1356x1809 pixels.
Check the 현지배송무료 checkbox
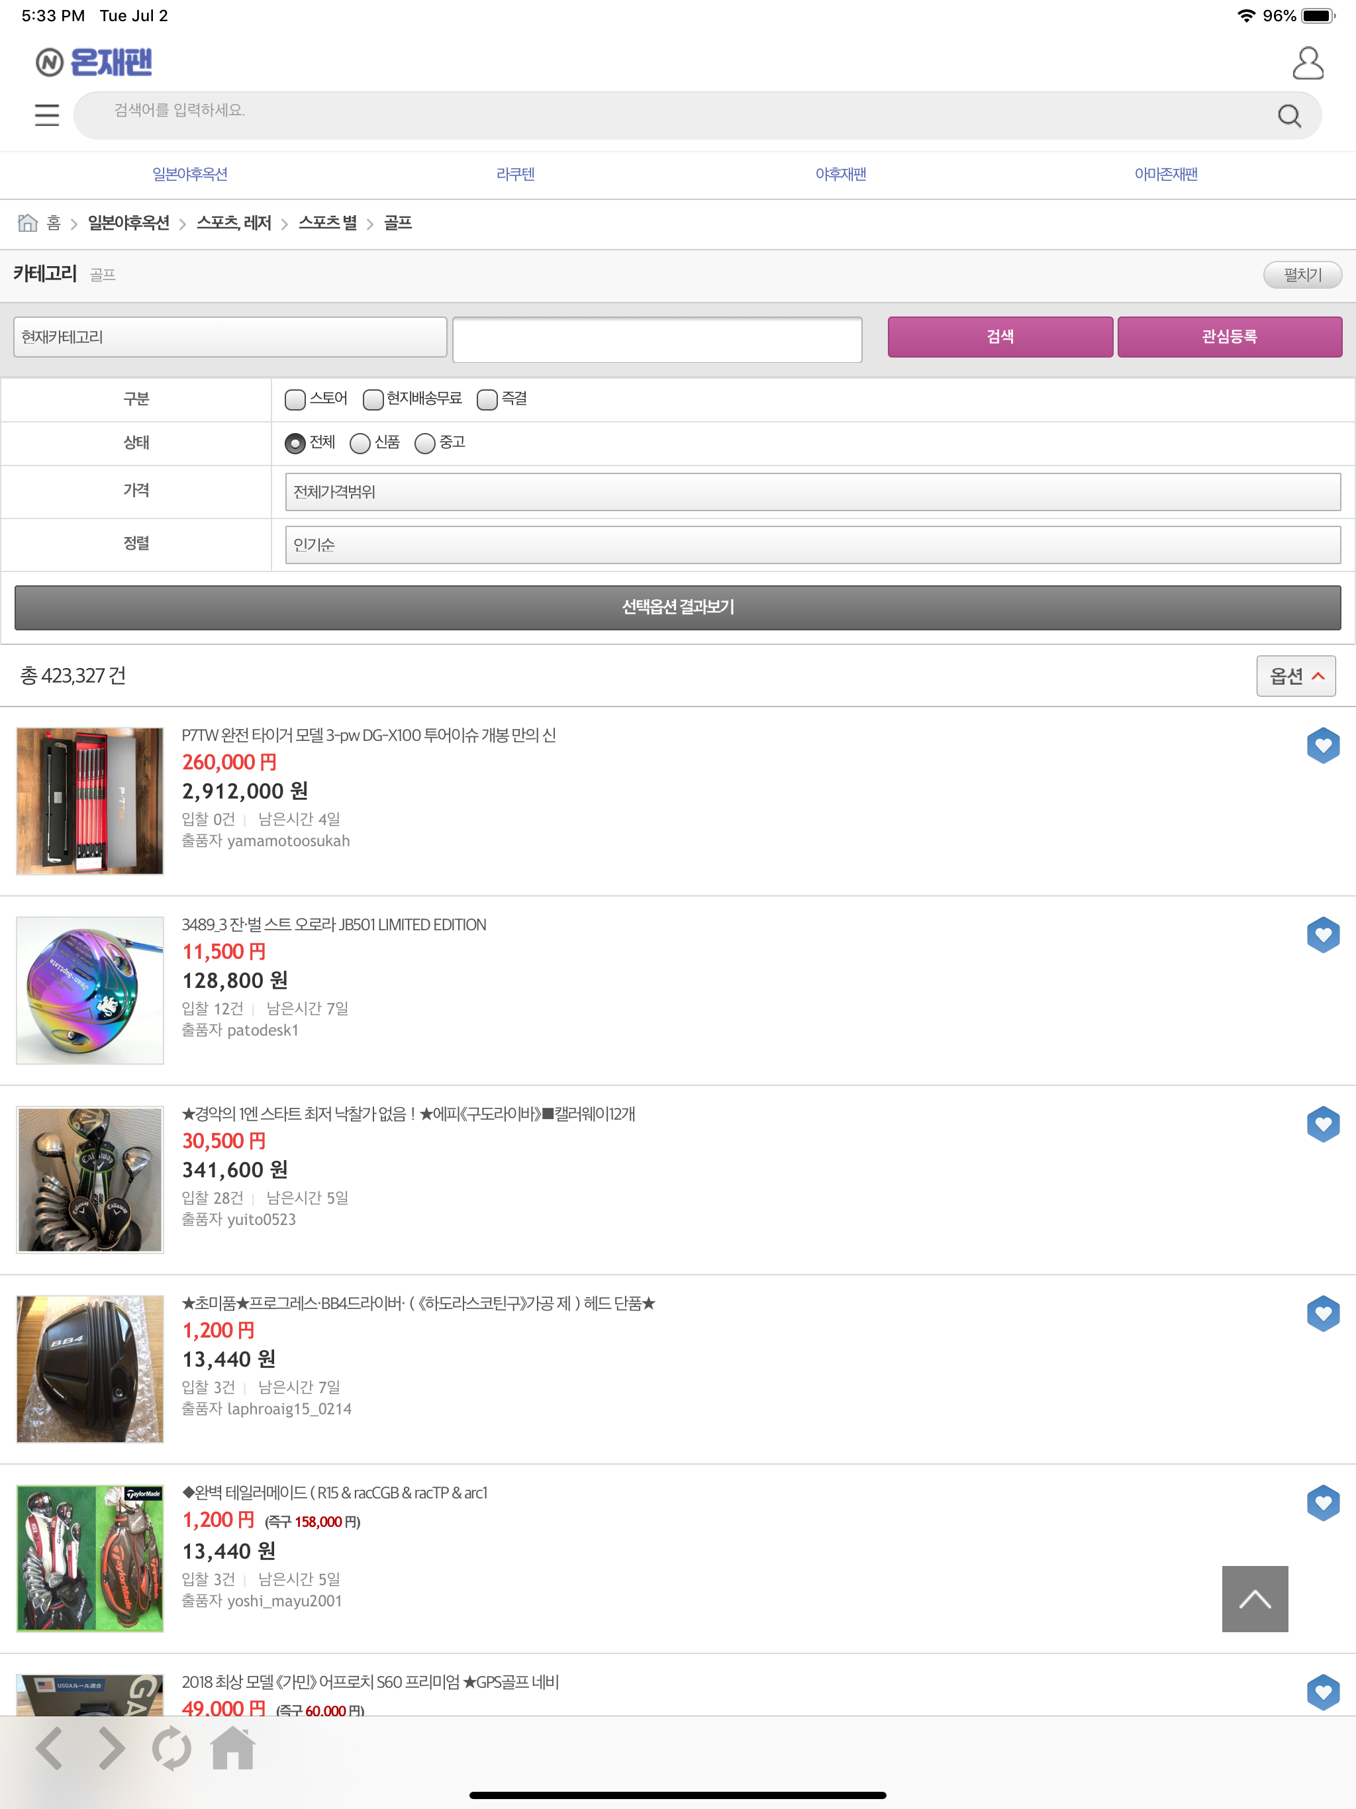(373, 399)
